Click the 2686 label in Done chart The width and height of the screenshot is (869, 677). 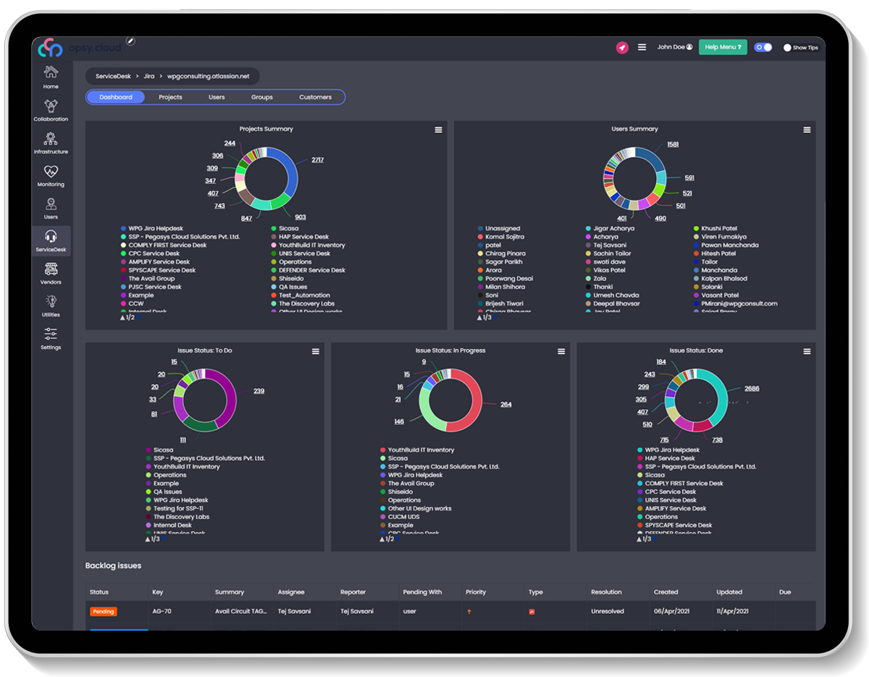click(752, 389)
